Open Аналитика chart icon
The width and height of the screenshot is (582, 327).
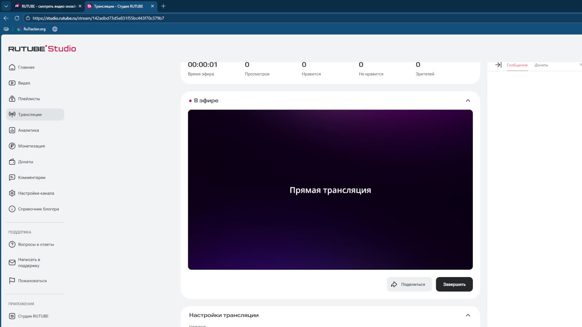click(x=12, y=130)
